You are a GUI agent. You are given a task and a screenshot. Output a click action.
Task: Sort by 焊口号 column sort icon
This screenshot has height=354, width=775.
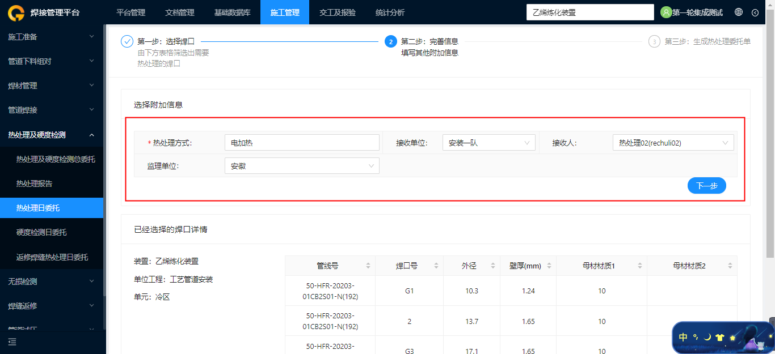(436, 266)
